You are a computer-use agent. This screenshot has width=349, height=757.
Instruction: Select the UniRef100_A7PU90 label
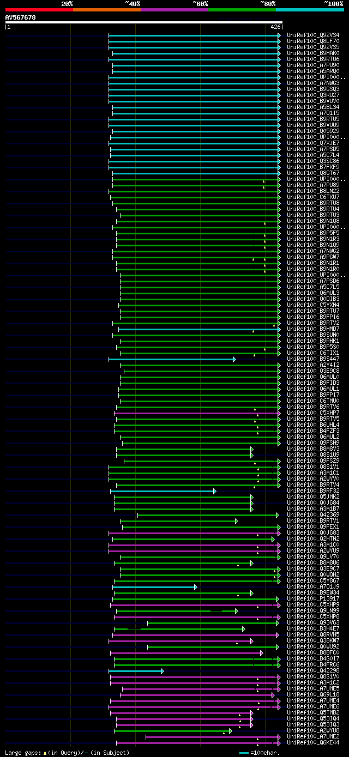click(x=314, y=65)
